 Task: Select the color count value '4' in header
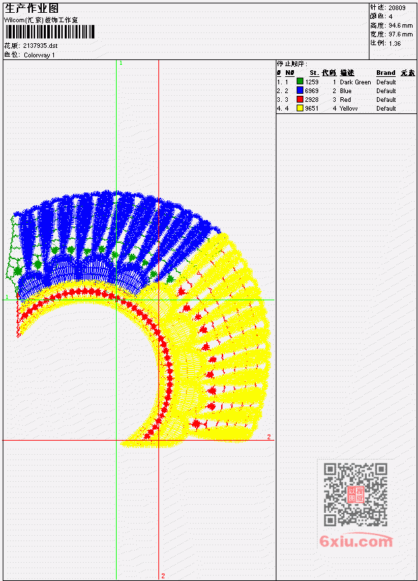click(x=390, y=16)
